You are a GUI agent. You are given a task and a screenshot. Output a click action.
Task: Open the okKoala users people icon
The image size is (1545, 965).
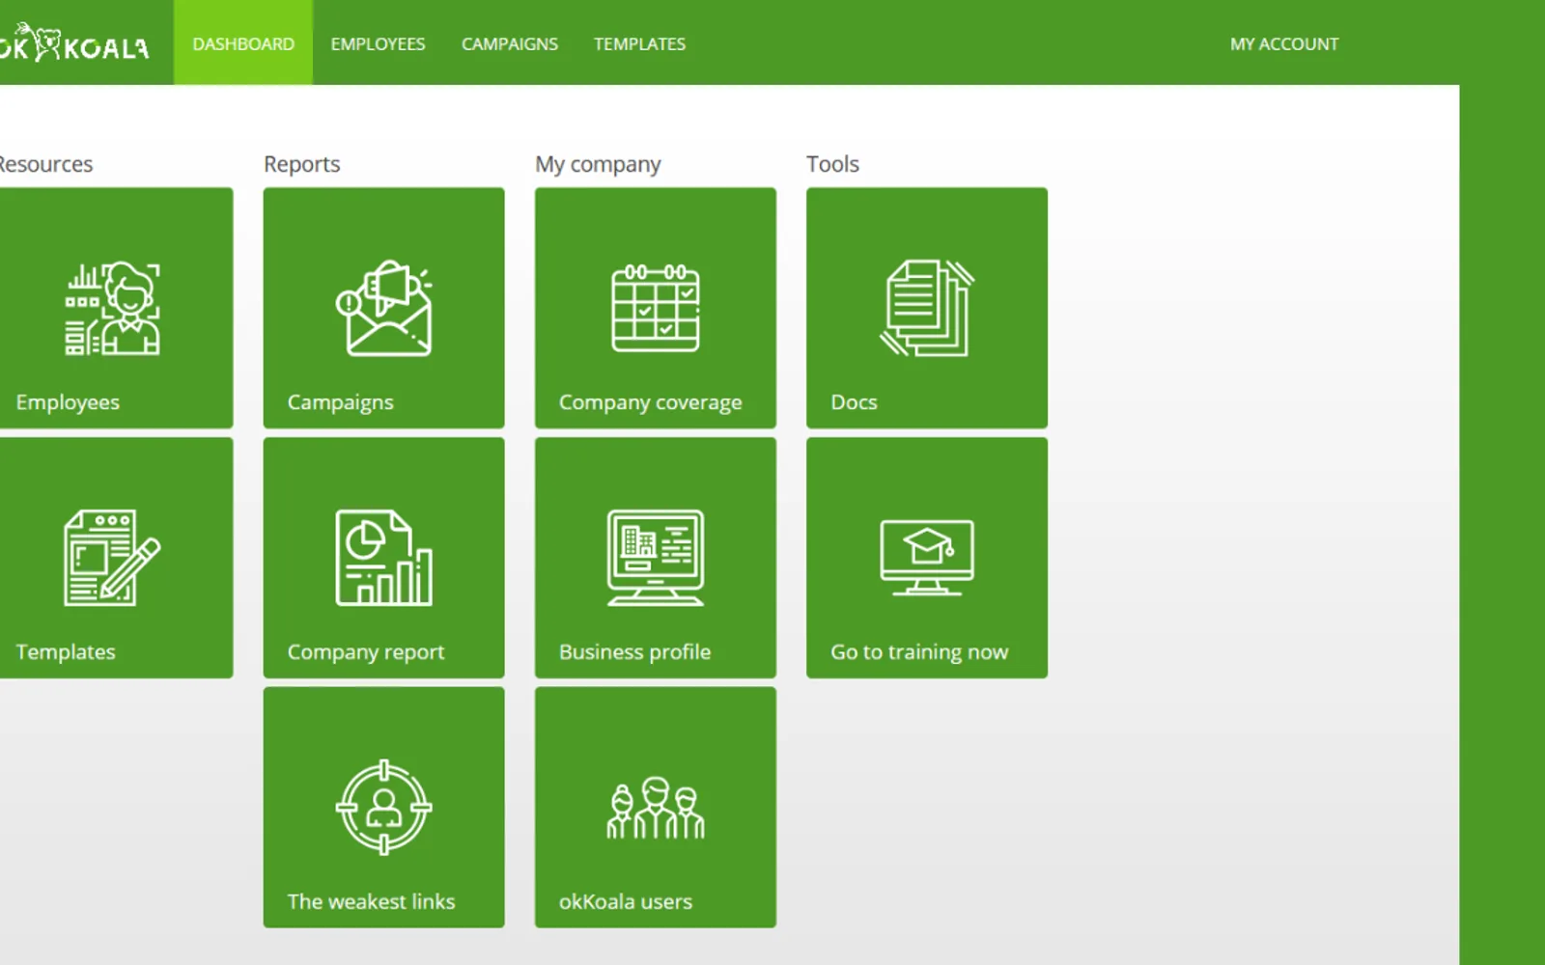[x=656, y=808]
